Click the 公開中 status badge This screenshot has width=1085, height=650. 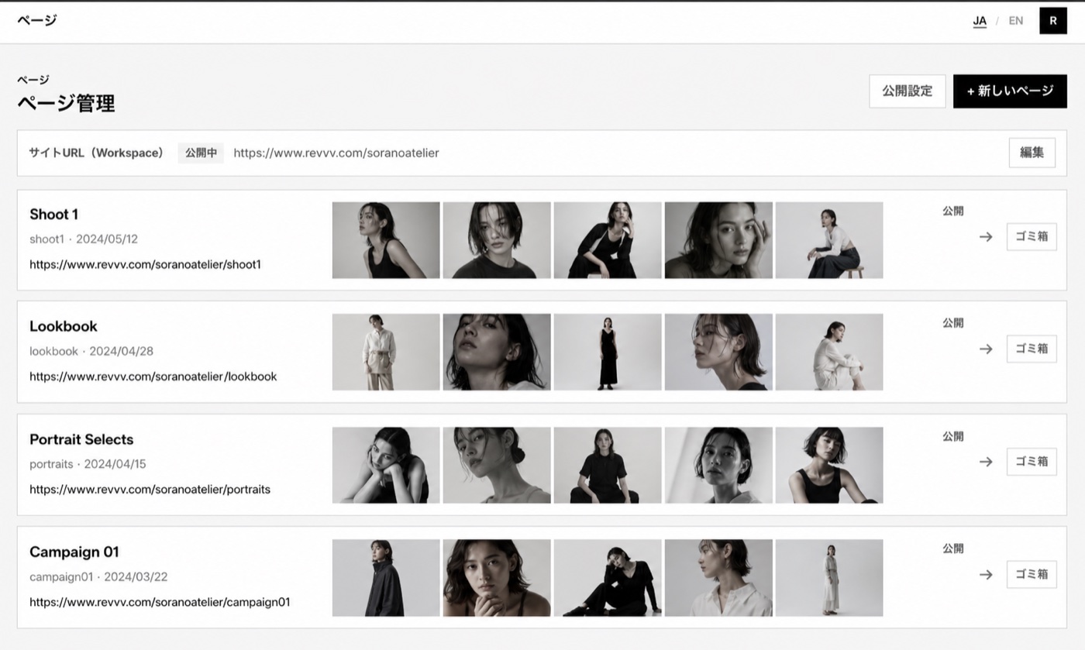pyautogui.click(x=201, y=153)
